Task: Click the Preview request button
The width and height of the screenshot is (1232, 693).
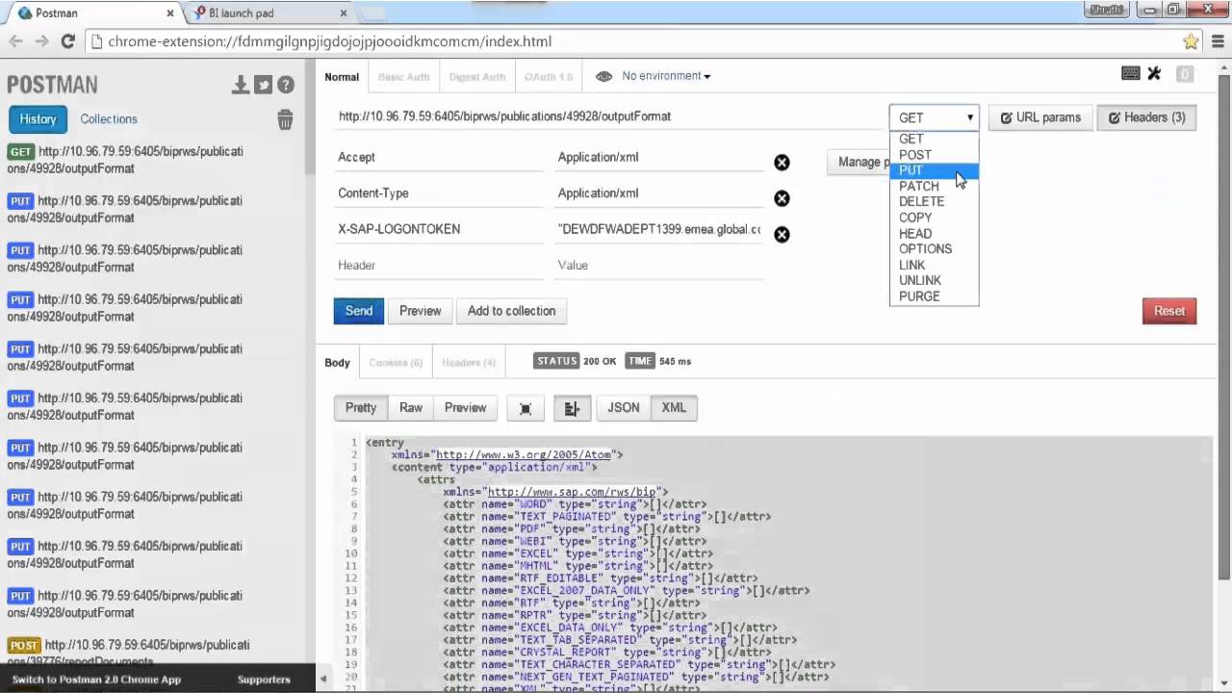Action: pos(421,311)
